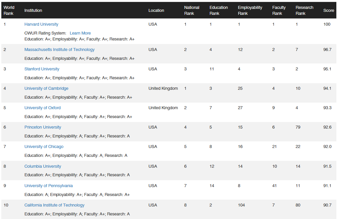
Task: Select the Education Rank column header
Action: [x=218, y=10]
